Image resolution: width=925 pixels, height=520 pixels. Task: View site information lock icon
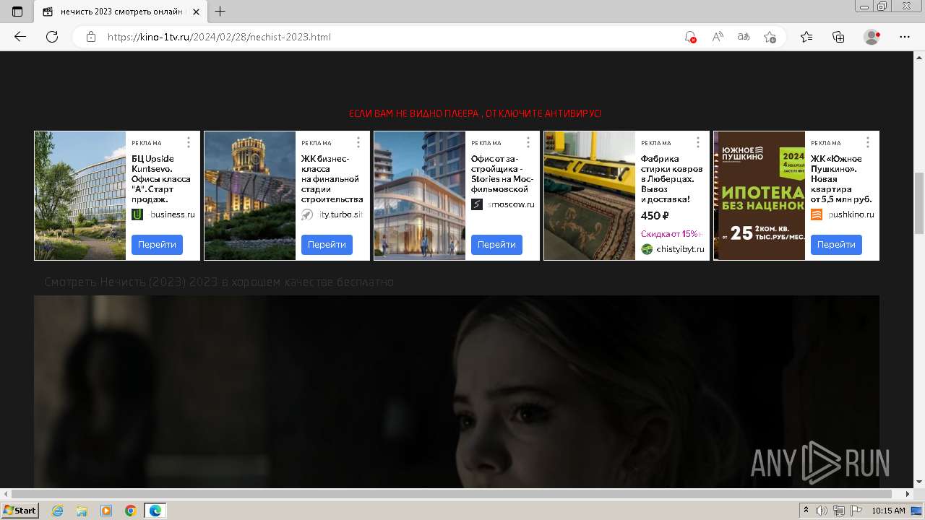(91, 37)
